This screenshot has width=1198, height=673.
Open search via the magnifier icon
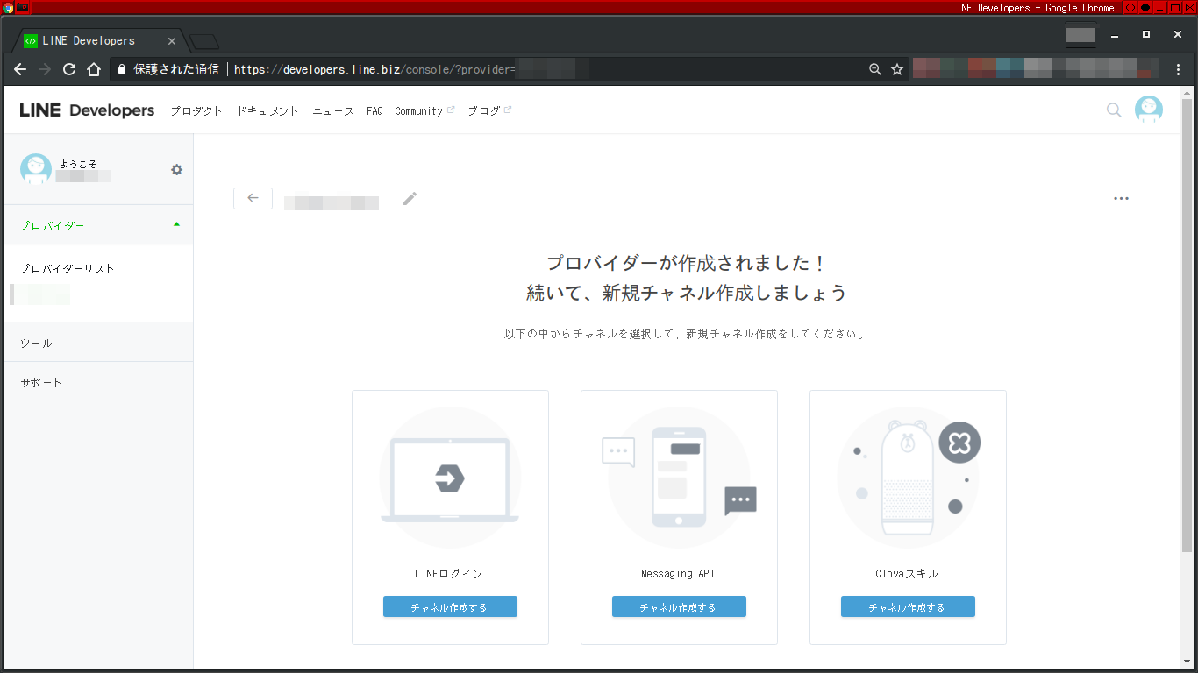pyautogui.click(x=1113, y=110)
